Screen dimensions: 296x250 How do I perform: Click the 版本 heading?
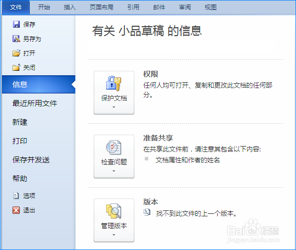[151, 202]
